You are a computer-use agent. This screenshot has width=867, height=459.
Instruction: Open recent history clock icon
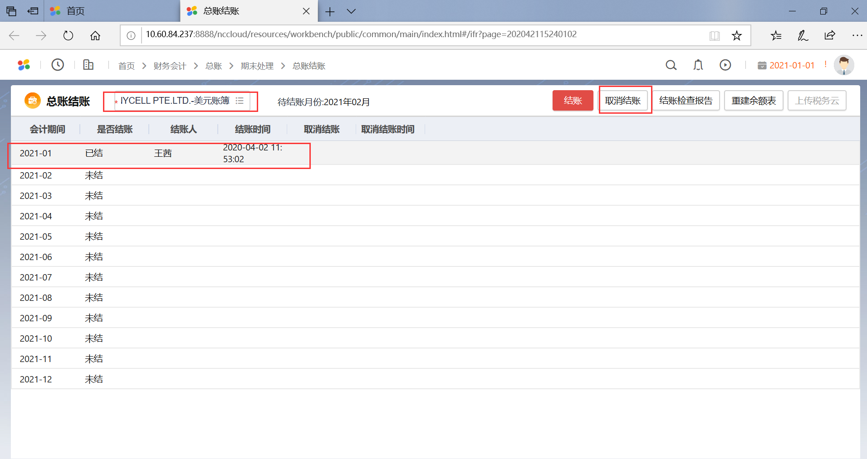click(x=58, y=65)
